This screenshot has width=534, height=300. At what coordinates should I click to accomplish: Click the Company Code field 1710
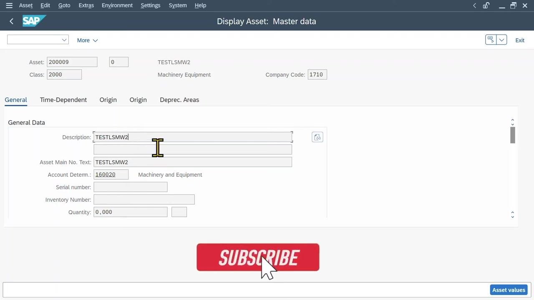pos(317,75)
